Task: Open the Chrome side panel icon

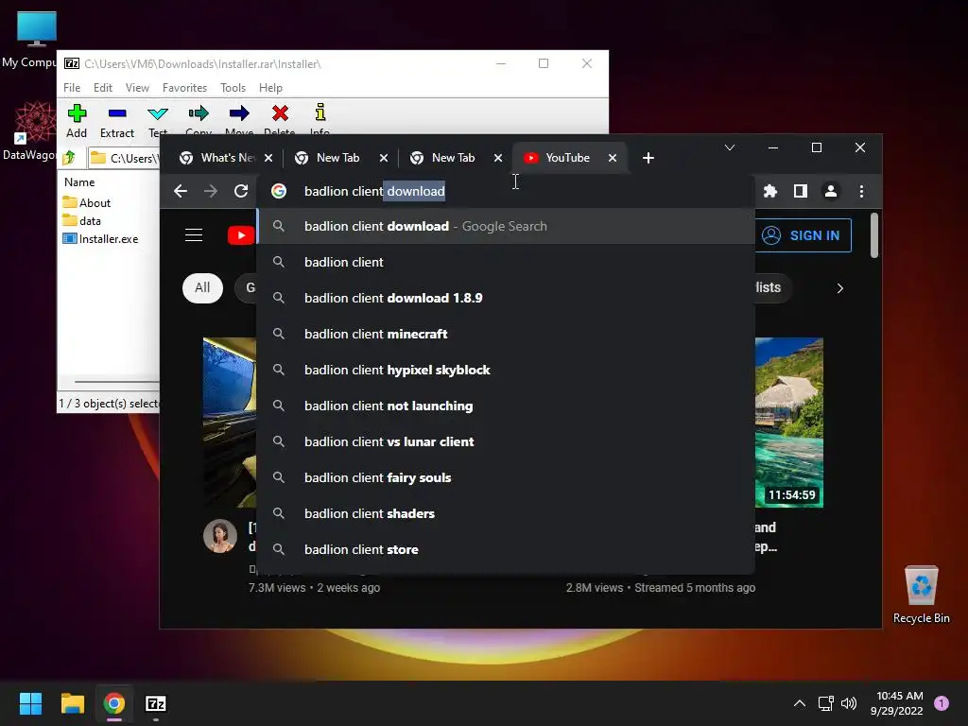Action: pyautogui.click(x=800, y=191)
